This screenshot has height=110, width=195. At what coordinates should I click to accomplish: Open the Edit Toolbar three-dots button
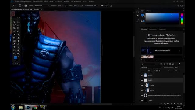[x=18, y=53]
